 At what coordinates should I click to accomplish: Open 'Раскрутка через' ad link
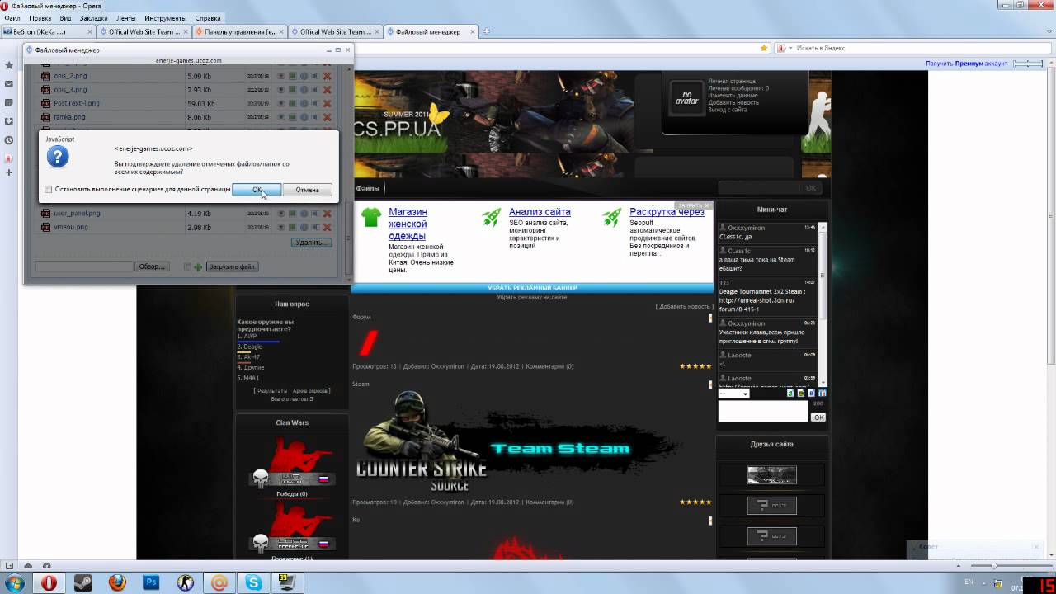667,212
